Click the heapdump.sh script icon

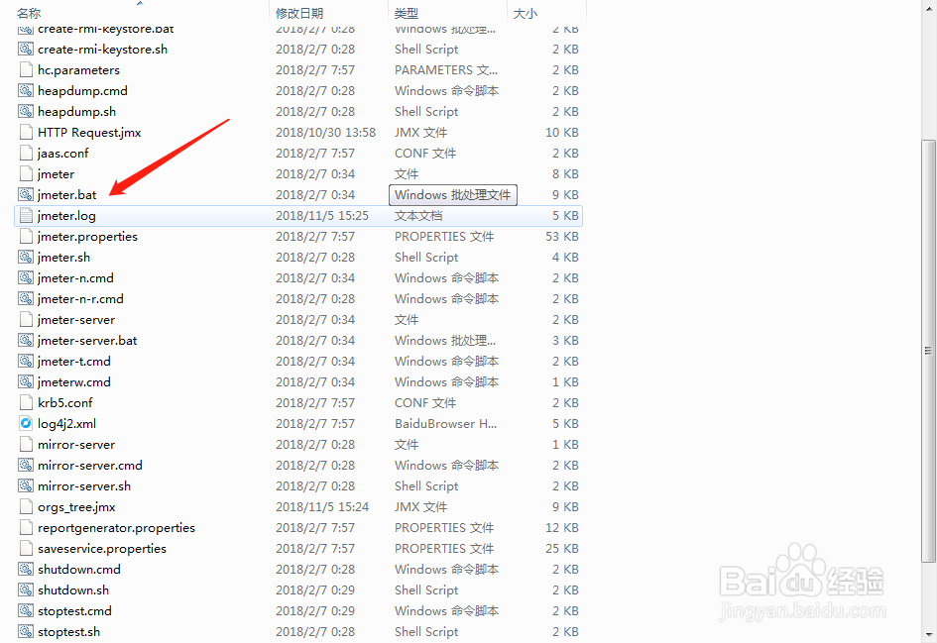click(26, 112)
